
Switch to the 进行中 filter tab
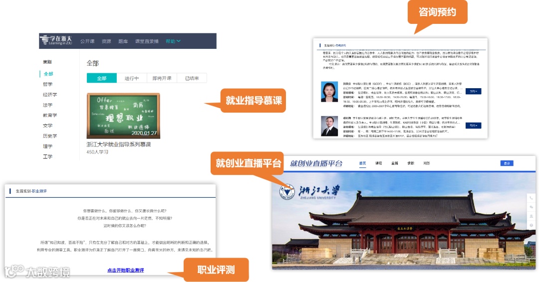(x=132, y=78)
